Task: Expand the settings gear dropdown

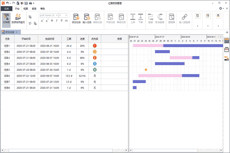Action: 222,8
